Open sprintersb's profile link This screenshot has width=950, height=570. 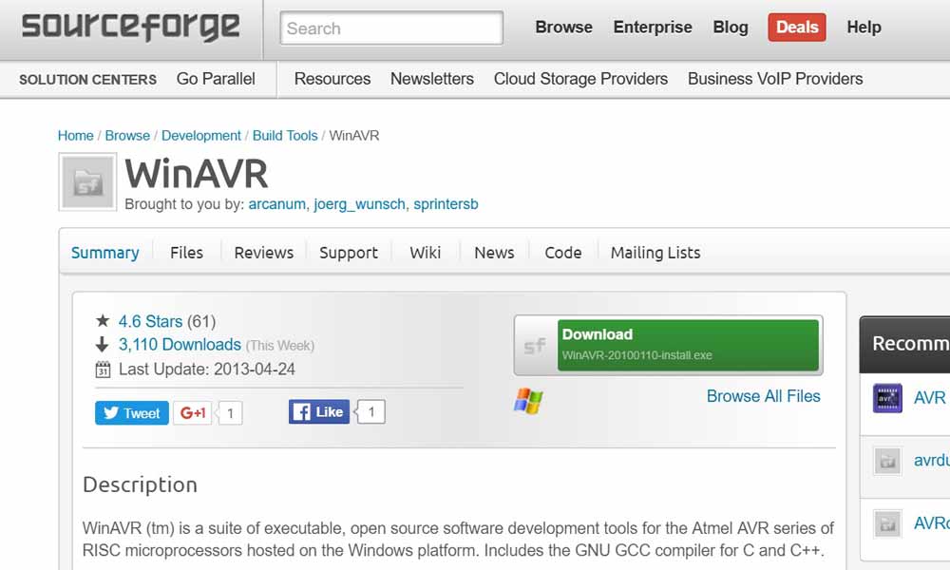[x=446, y=204]
